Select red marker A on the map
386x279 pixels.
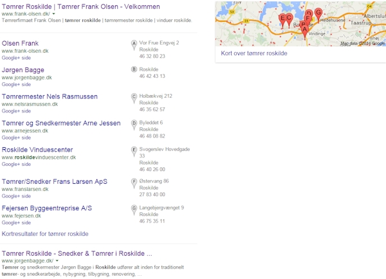305,32
